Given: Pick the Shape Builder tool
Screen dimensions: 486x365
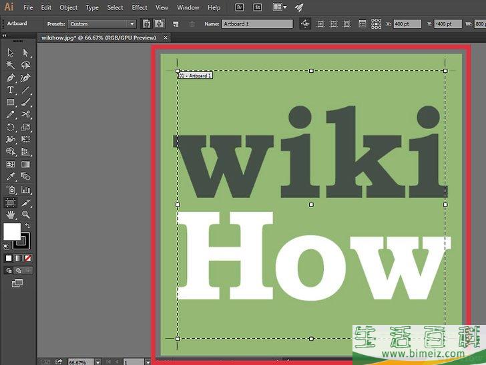Looking at the screenshot, I should point(11,152).
